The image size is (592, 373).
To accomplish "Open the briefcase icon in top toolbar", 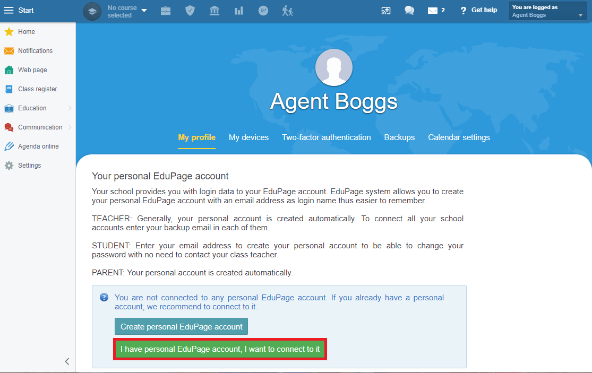I will (166, 11).
